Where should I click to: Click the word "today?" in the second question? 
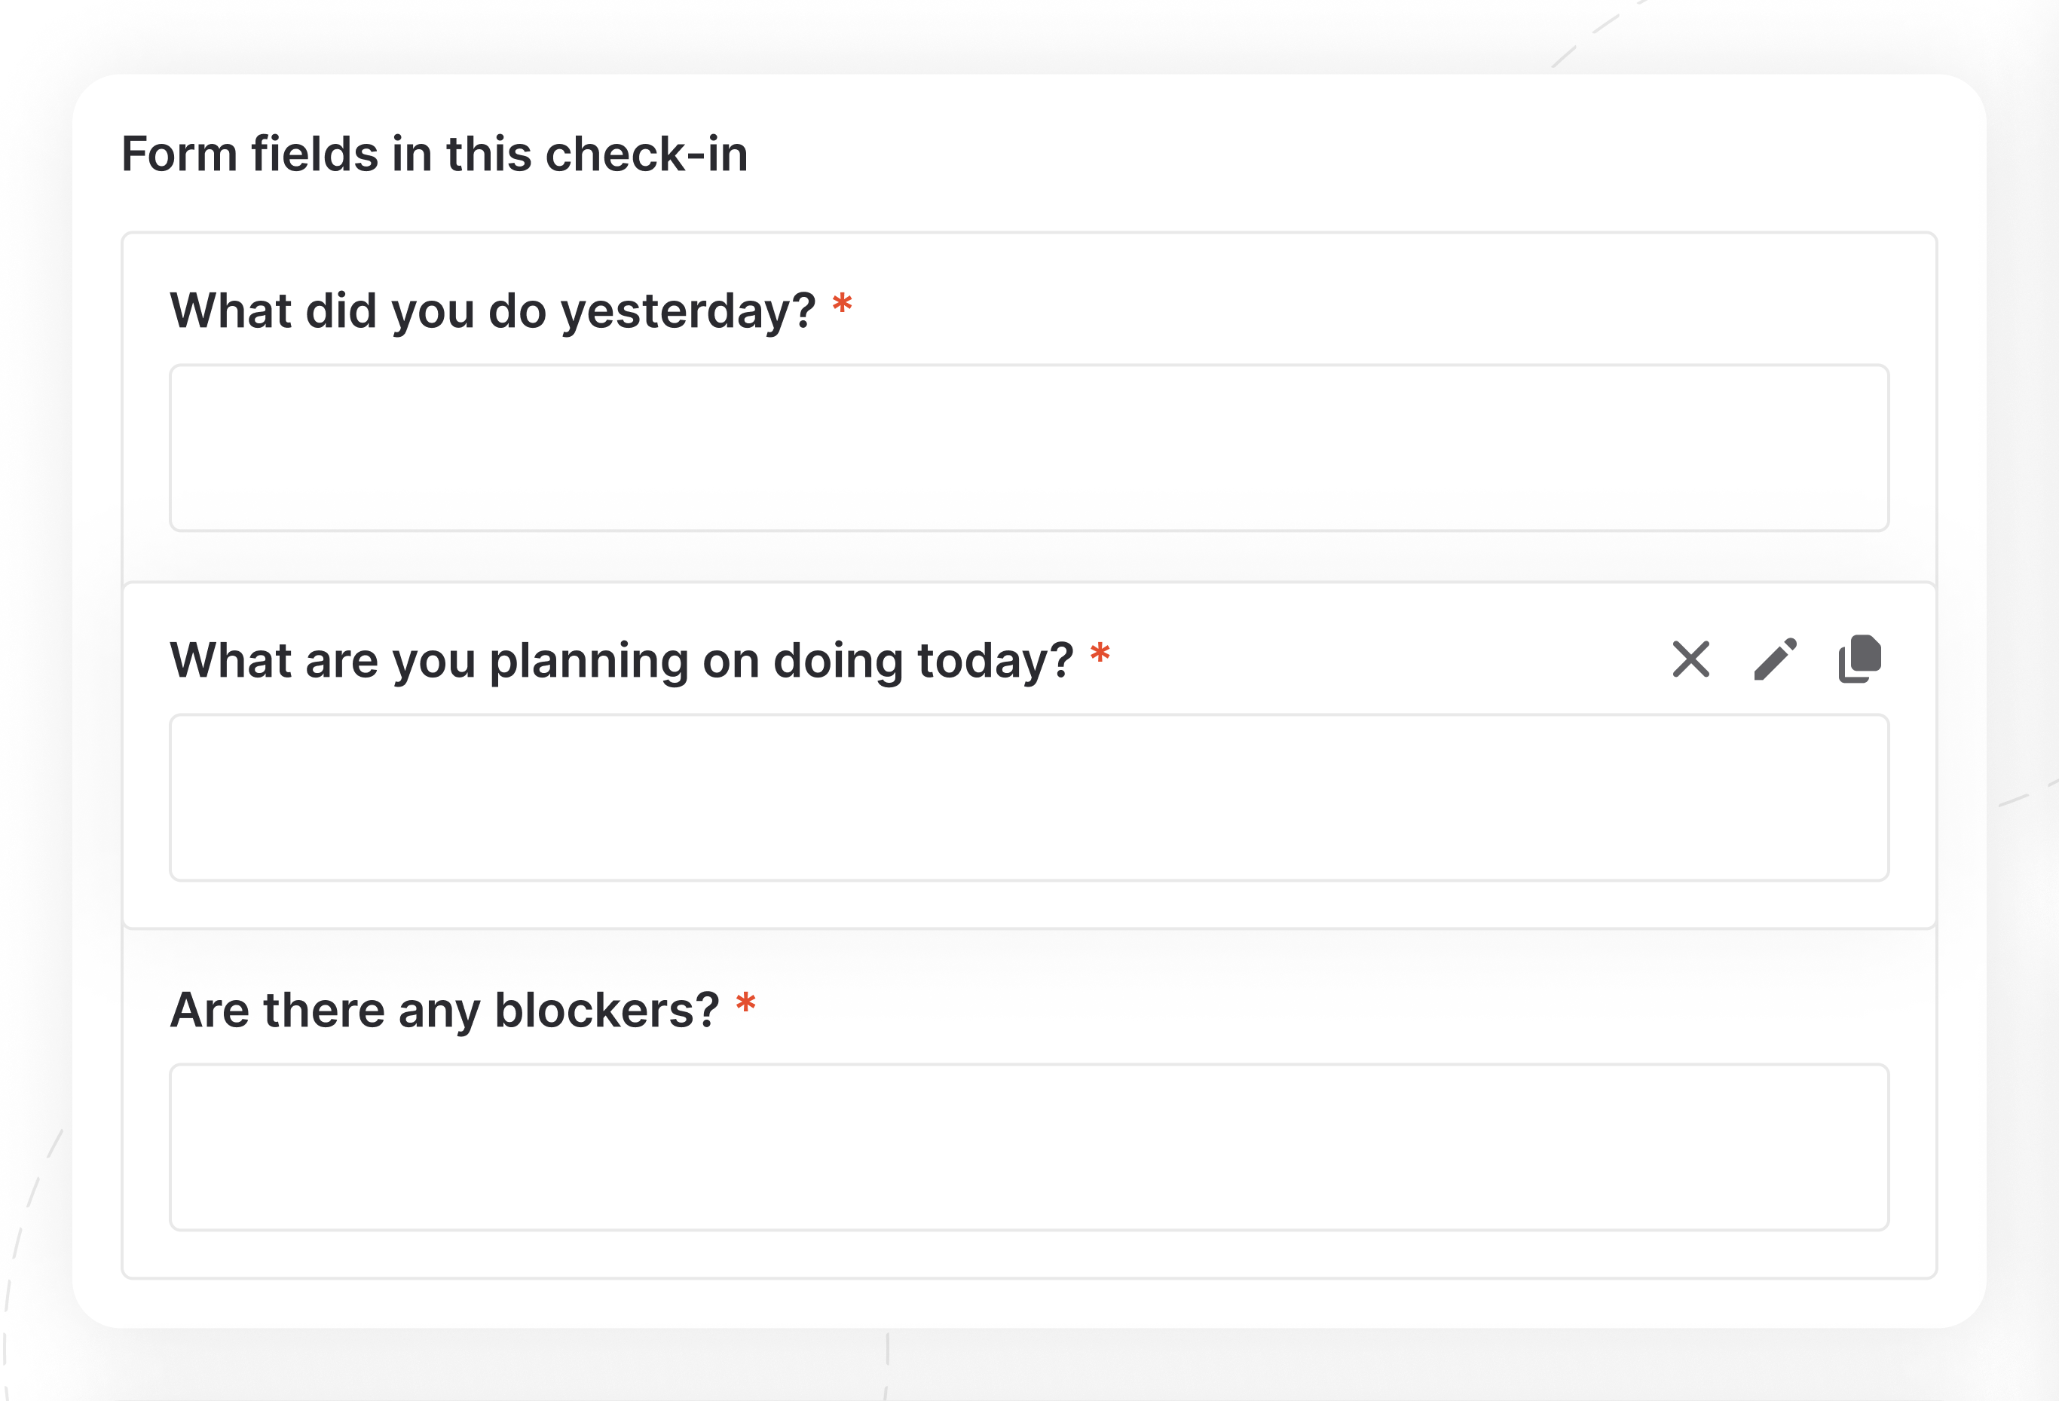pos(995,661)
